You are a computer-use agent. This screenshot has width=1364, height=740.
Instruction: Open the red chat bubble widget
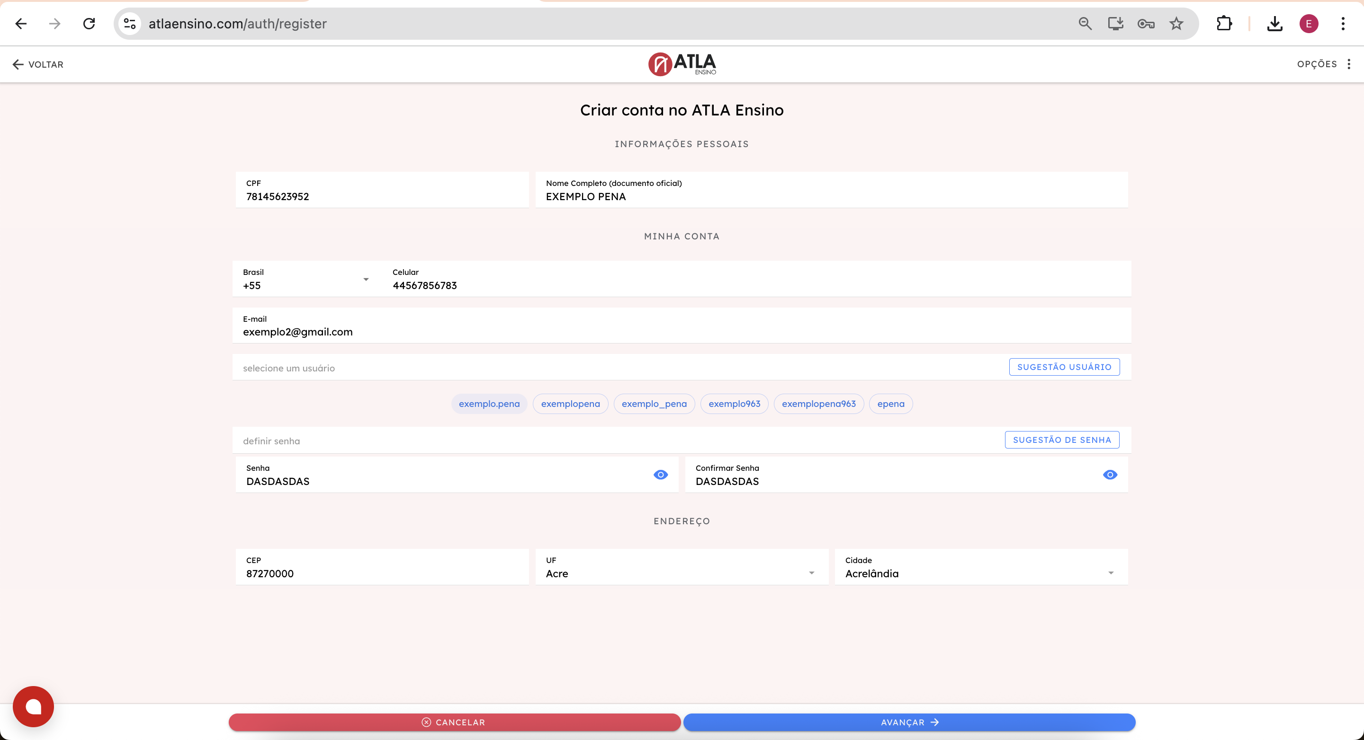pos(33,707)
